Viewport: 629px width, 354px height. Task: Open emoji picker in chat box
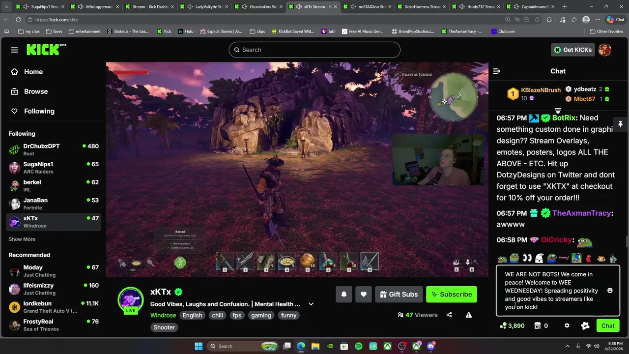pyautogui.click(x=610, y=291)
